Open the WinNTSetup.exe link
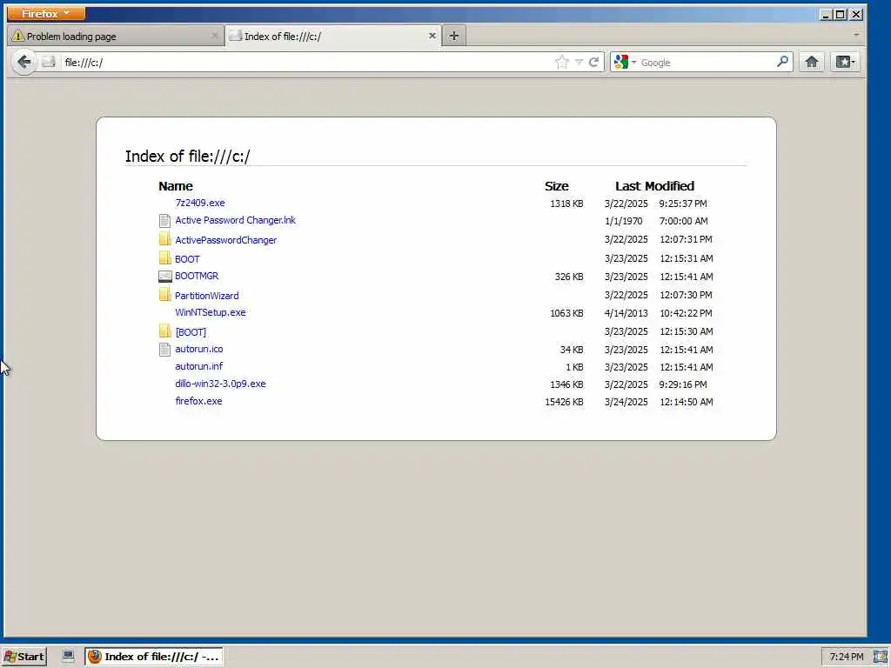 point(211,312)
